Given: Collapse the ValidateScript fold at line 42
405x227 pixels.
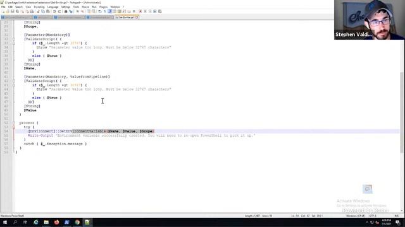Looking at the screenshot, I should click(14, 81).
